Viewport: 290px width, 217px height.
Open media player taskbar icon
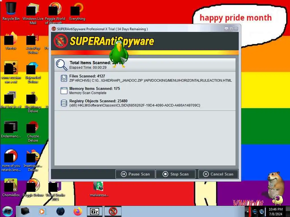[42, 211]
